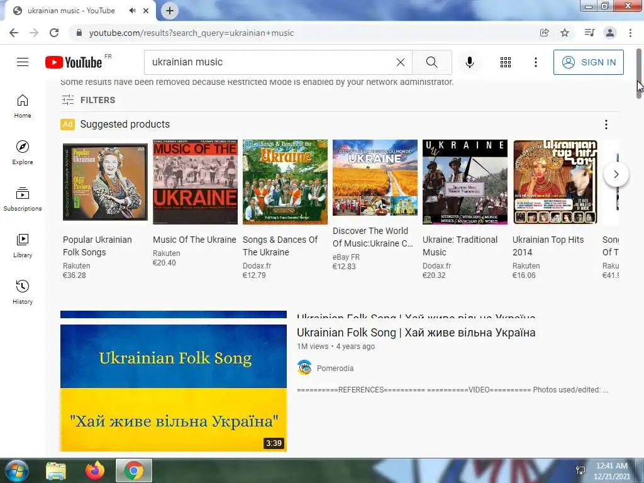Open Subscriptions in the sidebar
This screenshot has height=483, width=644.
[23, 199]
